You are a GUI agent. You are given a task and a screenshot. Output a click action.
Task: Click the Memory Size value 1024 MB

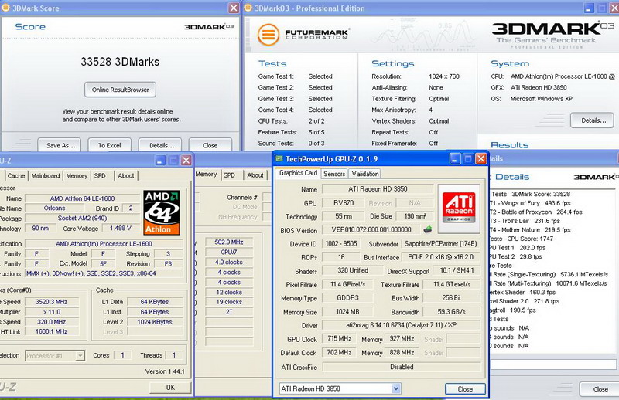click(347, 312)
